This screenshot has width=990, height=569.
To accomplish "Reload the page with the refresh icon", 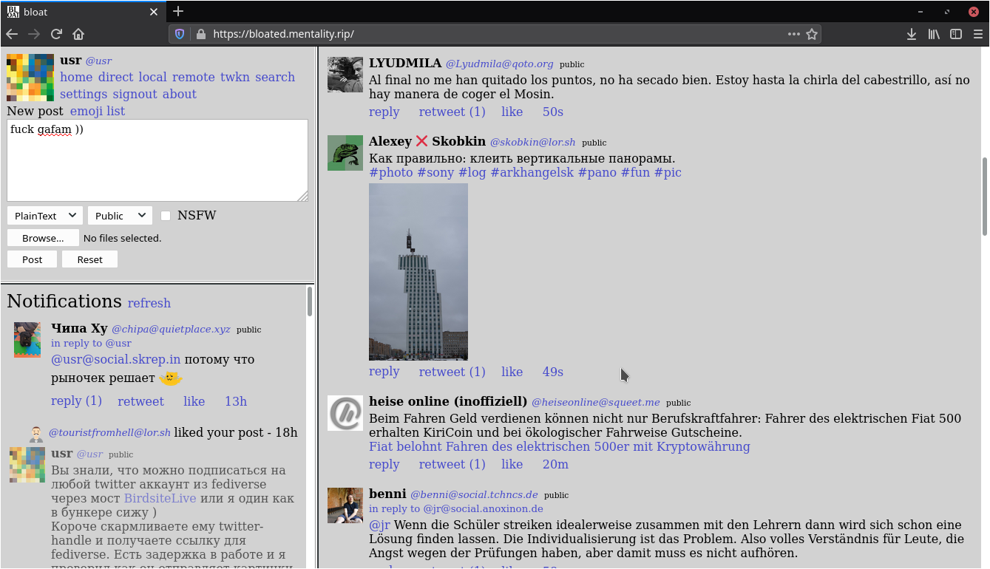I will (56, 34).
